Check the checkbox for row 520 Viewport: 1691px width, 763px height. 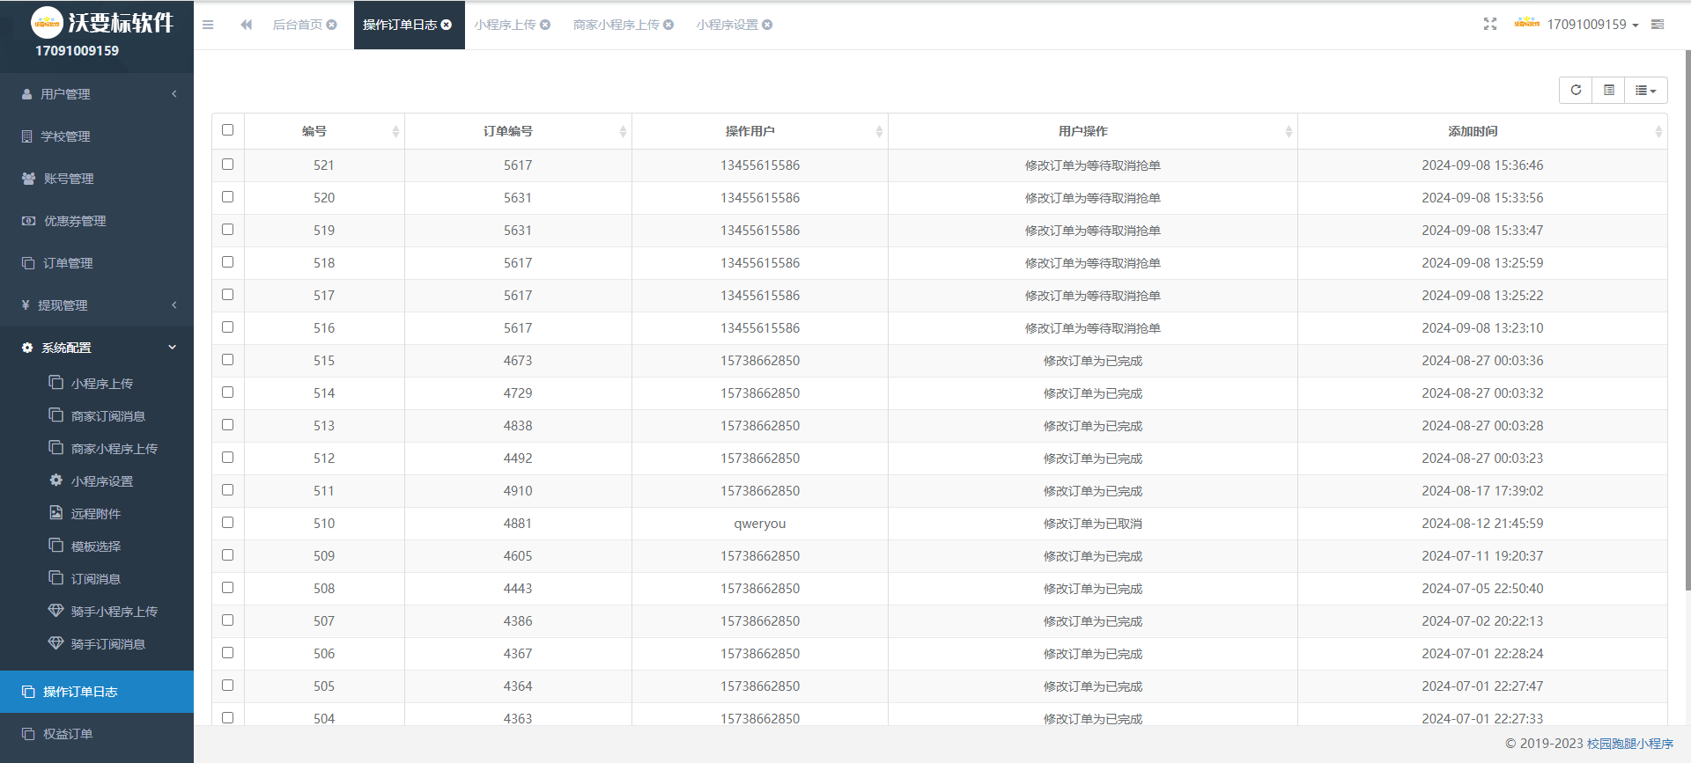228,197
